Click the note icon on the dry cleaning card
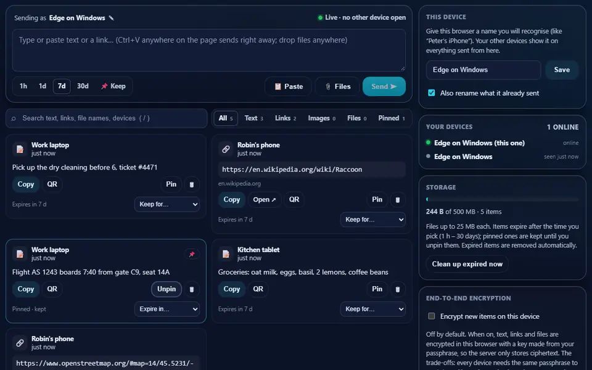This screenshot has width=592, height=370. coord(20,149)
